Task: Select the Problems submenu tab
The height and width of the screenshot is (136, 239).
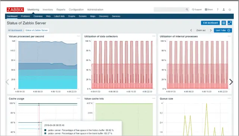Action: click(x=25, y=16)
